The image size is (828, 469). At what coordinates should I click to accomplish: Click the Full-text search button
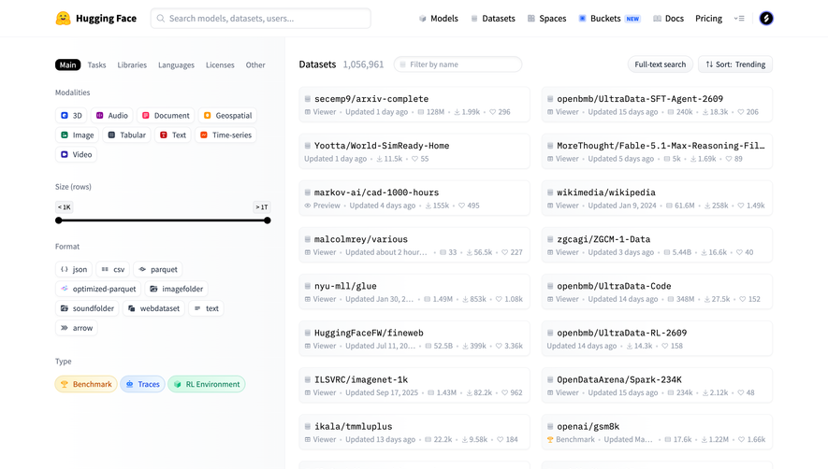661,64
